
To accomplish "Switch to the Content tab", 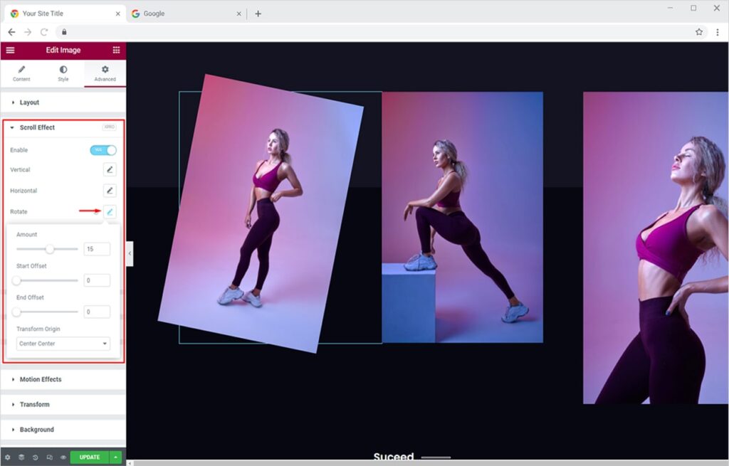I will coord(21,73).
